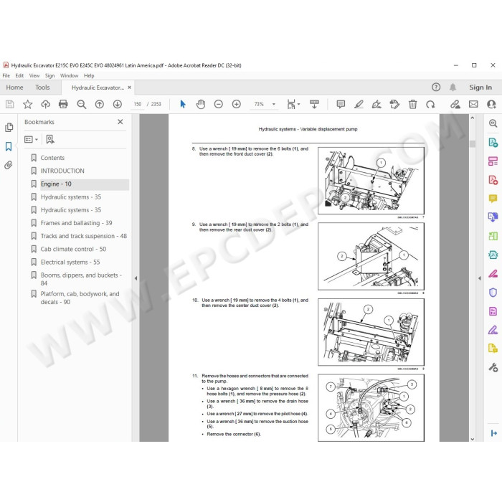
Task: Click the upload to cloud icon
Action: pyautogui.click(x=45, y=104)
